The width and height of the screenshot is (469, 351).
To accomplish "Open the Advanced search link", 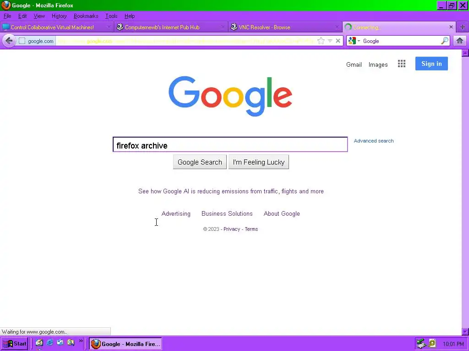I will click(x=374, y=141).
